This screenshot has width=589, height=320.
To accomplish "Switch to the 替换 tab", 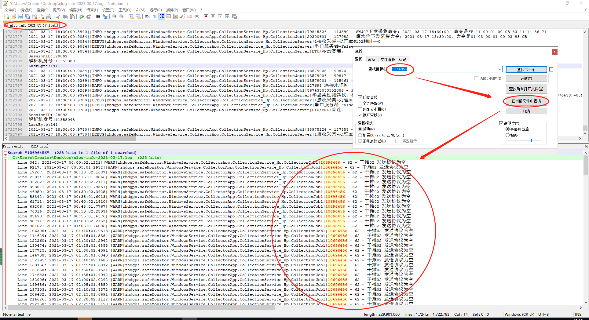I will click(x=371, y=60).
